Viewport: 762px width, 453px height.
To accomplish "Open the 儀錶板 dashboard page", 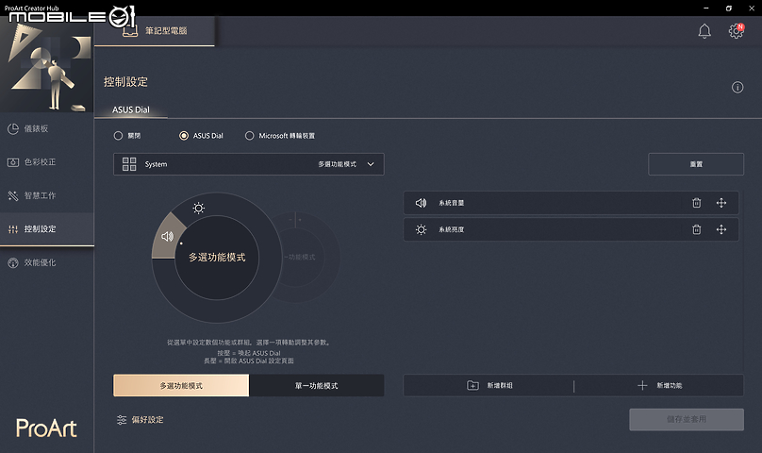I will click(x=46, y=128).
